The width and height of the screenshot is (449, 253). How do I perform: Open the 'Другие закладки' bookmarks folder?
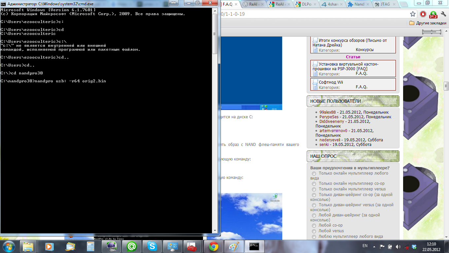coord(428,23)
